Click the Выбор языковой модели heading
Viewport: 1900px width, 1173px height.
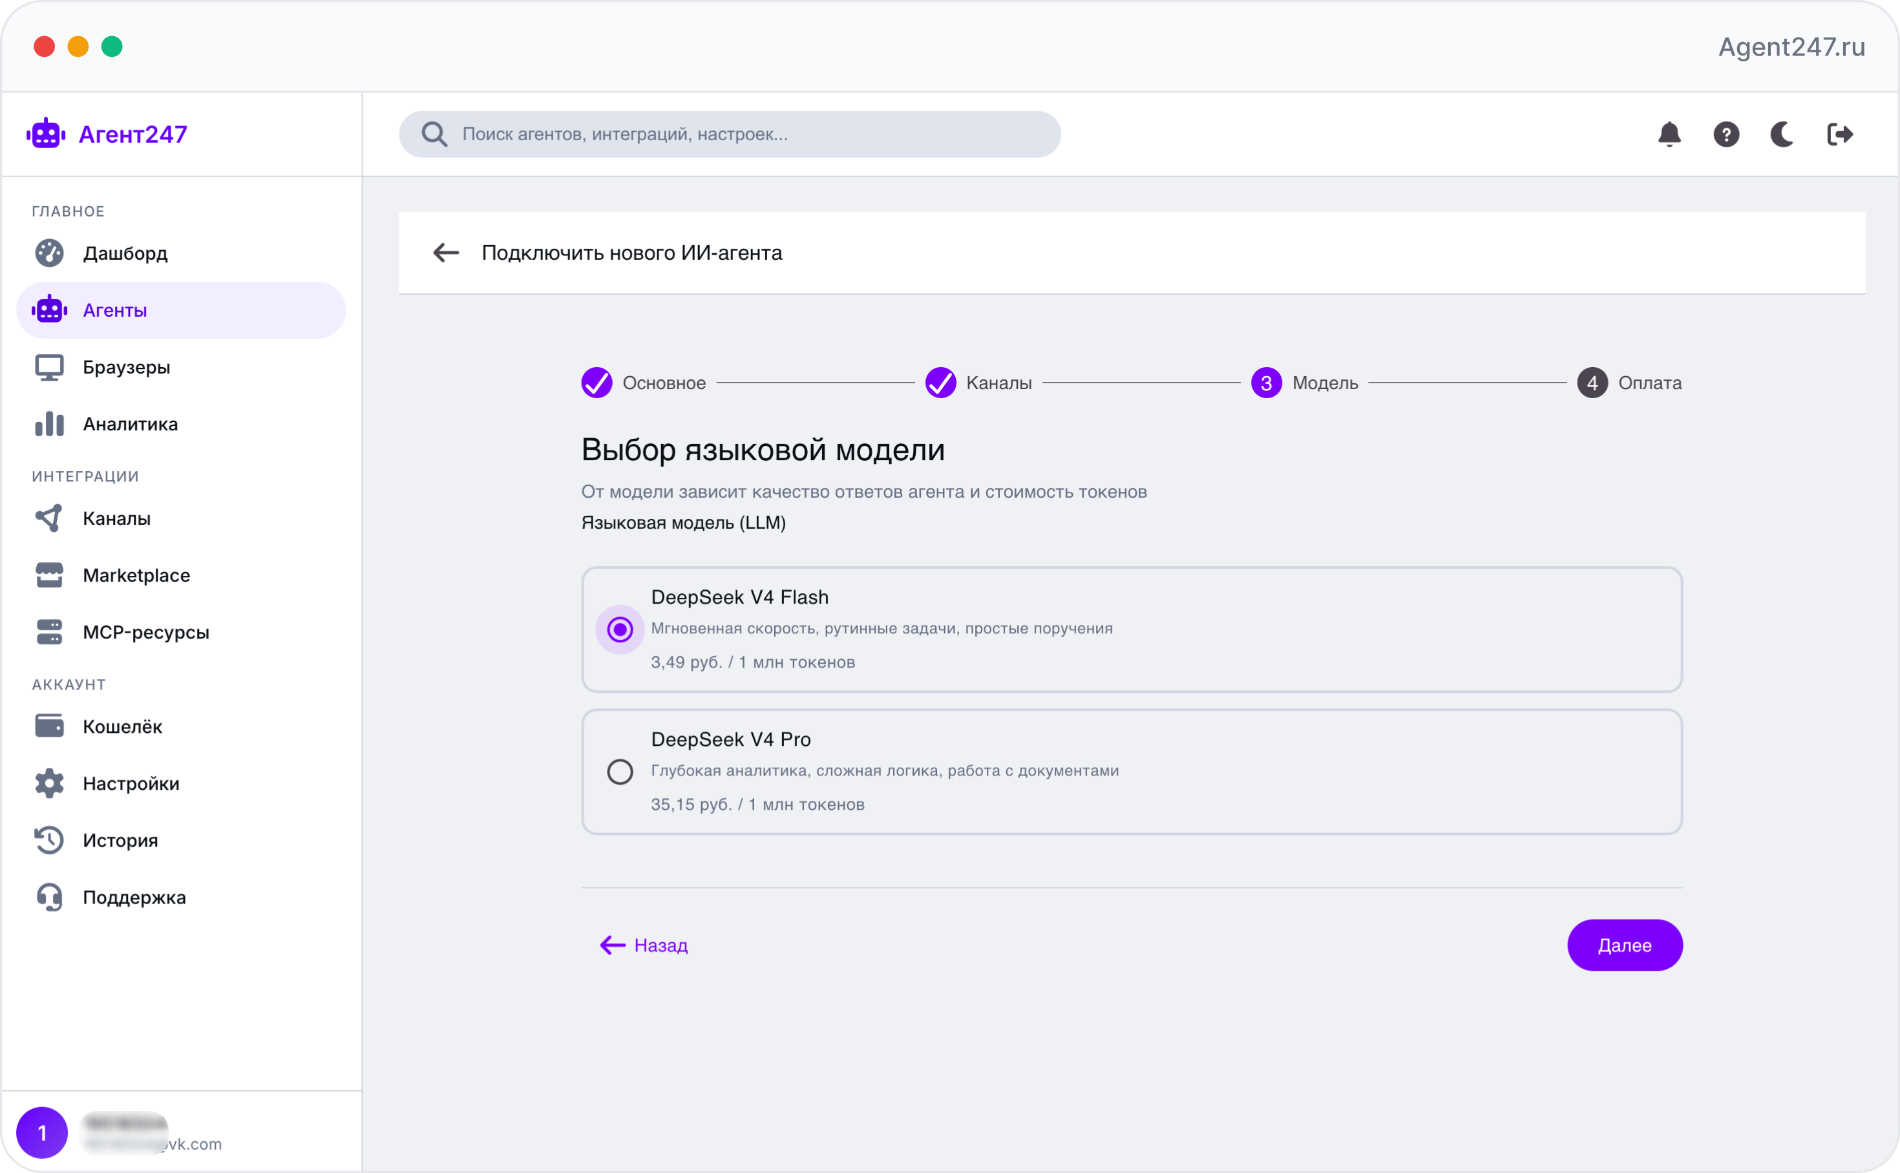[x=763, y=450]
